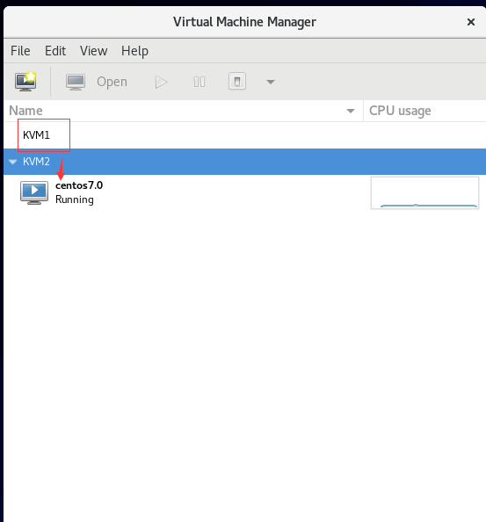Click the Running status text
The image size is (486, 522).
coord(75,199)
